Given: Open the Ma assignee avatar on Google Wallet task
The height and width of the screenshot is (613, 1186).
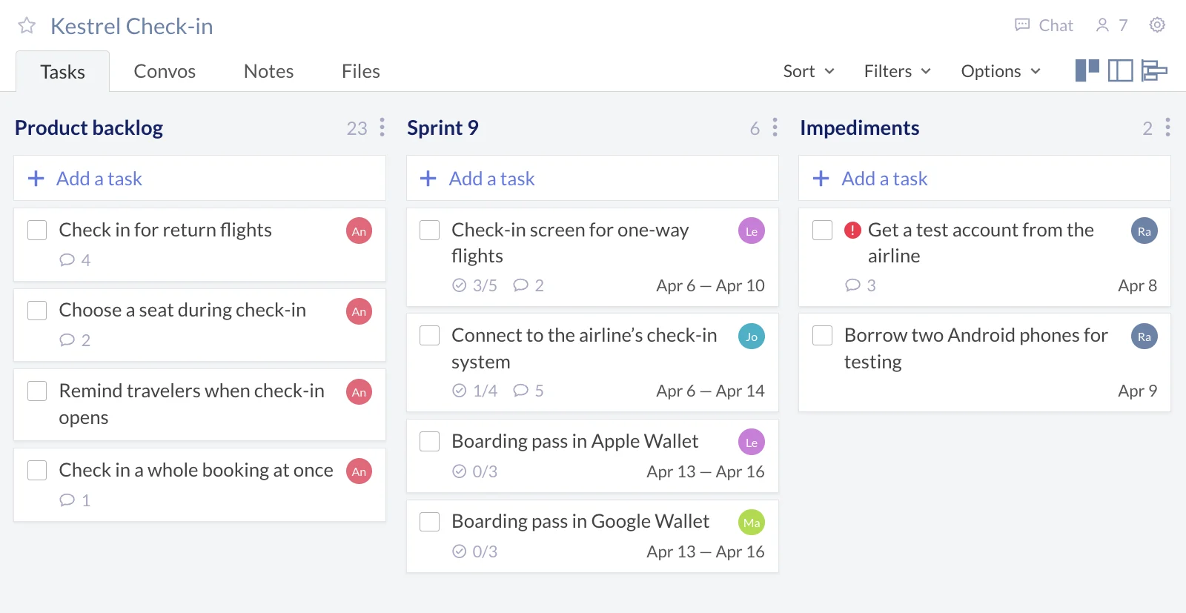Looking at the screenshot, I should [752, 523].
